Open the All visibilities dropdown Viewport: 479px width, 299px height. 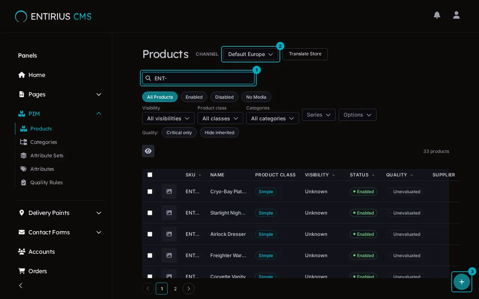tap(168, 118)
